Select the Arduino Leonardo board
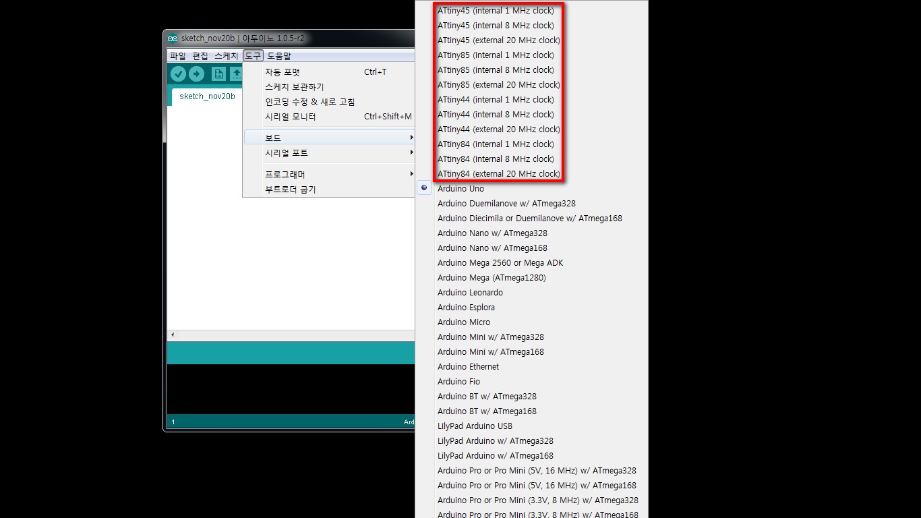Viewport: 921px width, 518px height. [x=531, y=293]
